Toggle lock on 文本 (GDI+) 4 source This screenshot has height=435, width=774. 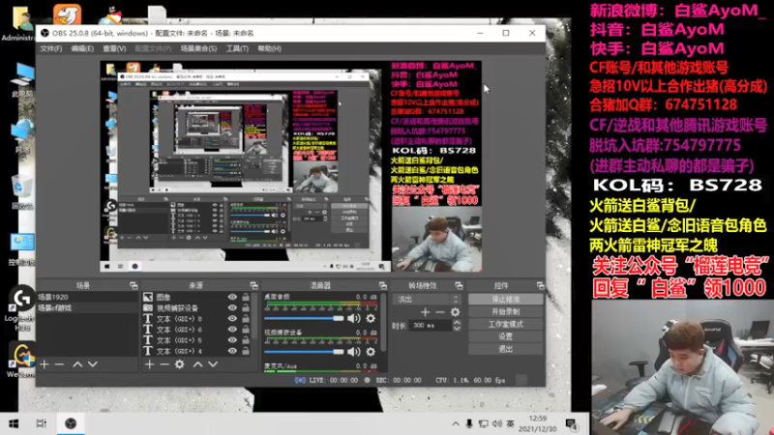(246, 351)
